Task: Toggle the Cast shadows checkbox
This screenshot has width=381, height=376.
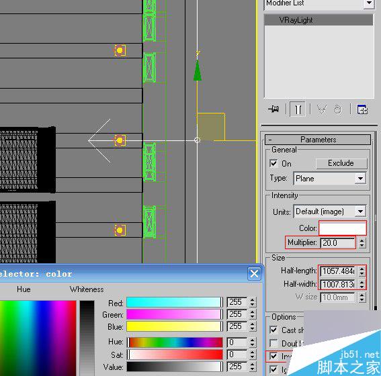Action: pos(273,330)
